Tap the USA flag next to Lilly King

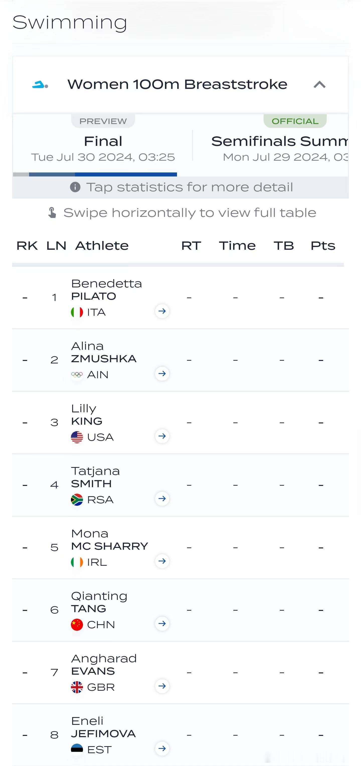(77, 437)
